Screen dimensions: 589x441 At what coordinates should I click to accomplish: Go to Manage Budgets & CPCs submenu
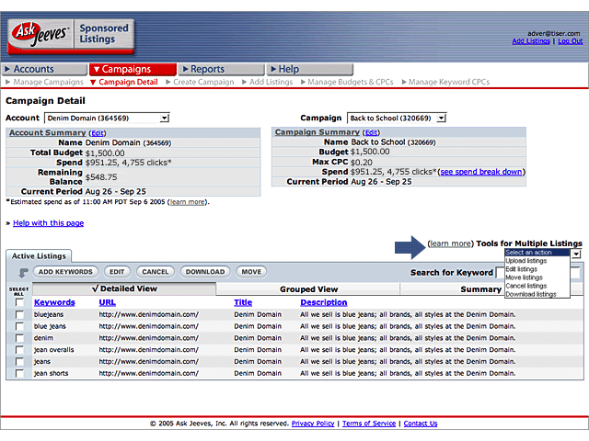pyautogui.click(x=350, y=82)
